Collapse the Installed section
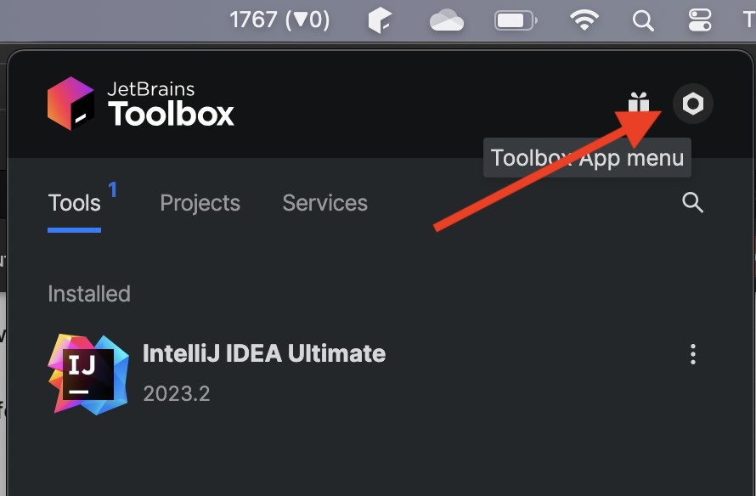 point(88,293)
